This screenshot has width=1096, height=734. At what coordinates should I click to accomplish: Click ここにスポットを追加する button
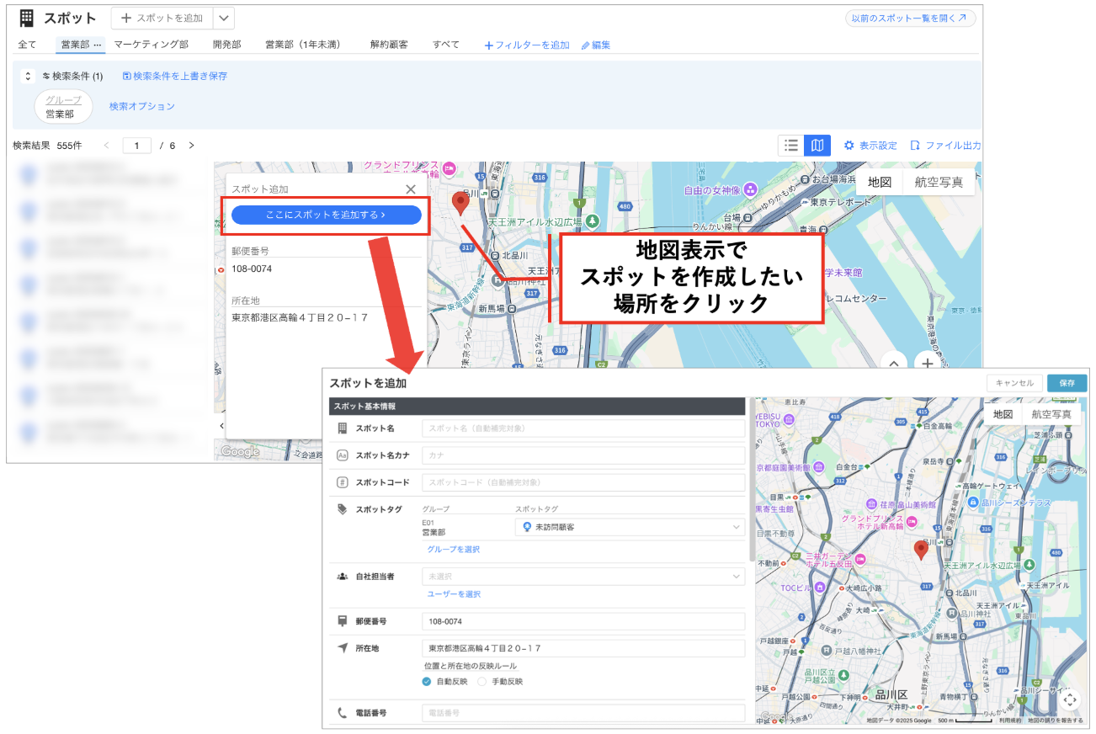[x=326, y=215]
